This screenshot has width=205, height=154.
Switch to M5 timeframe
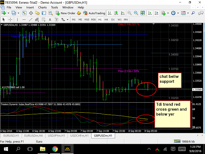pyautogui.click(x=80, y=20)
